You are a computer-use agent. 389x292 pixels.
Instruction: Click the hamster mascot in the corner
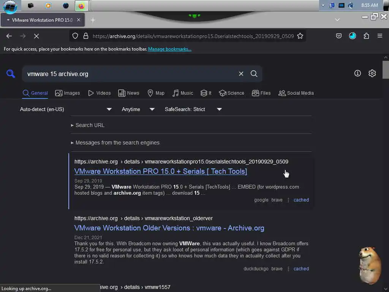coord(370,265)
